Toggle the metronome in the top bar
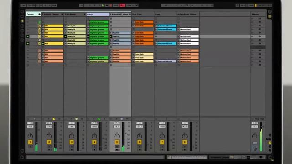 [54, 5]
